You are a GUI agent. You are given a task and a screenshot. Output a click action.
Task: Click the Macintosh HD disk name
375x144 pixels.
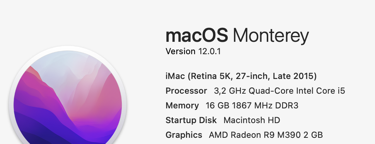pyautogui.click(x=252, y=120)
